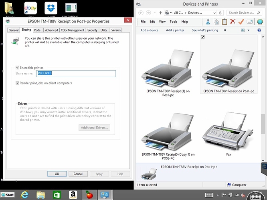Switch to the Version tab
This screenshot has height=200, width=267.
point(116,30)
